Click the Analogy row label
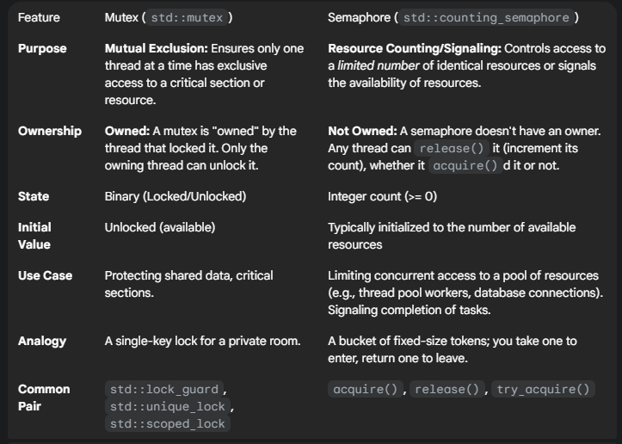Screen dimensions: 622x444 (x=42, y=341)
